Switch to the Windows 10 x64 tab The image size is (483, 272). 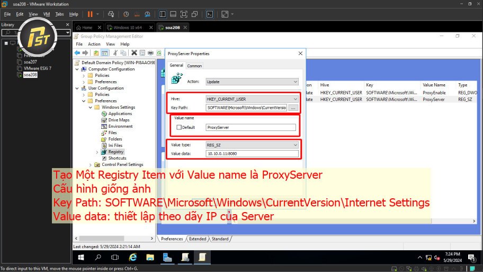point(128,28)
